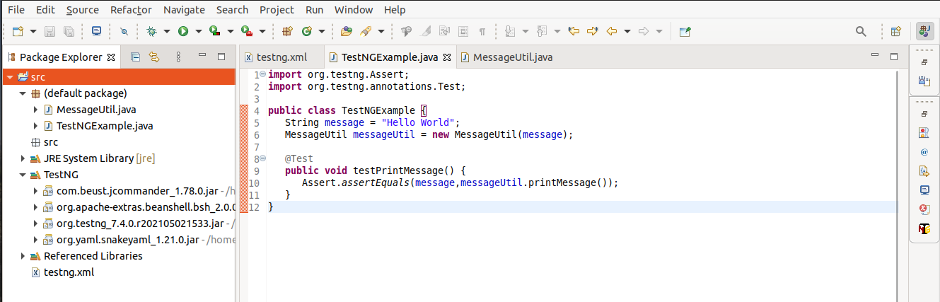Click Collapse All in Package Explorer

click(136, 57)
